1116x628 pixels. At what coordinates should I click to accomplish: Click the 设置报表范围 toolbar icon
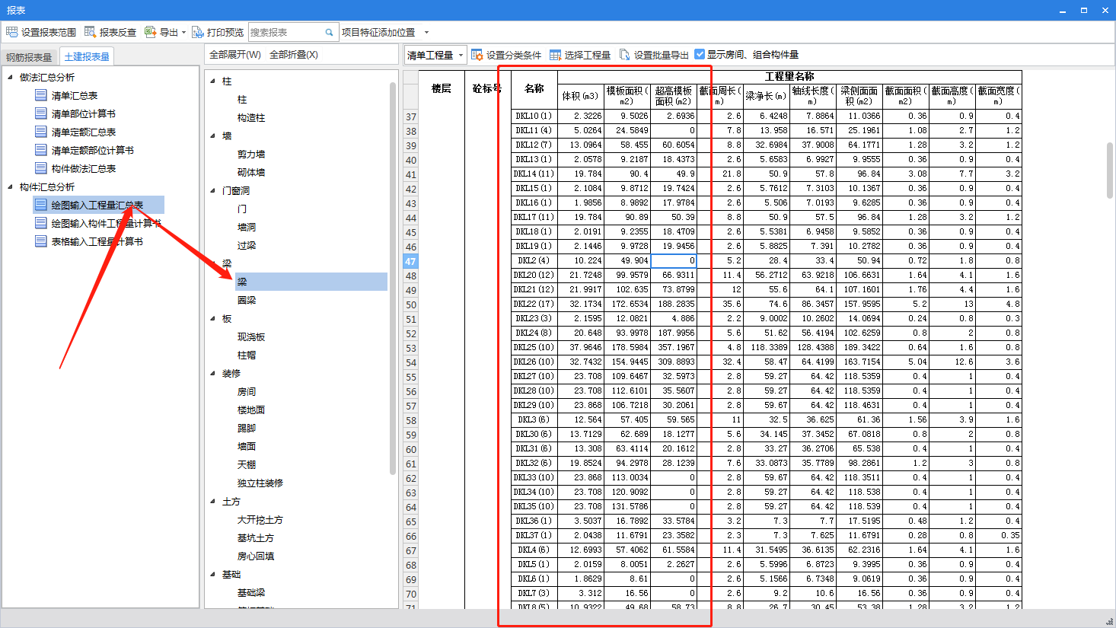point(11,32)
